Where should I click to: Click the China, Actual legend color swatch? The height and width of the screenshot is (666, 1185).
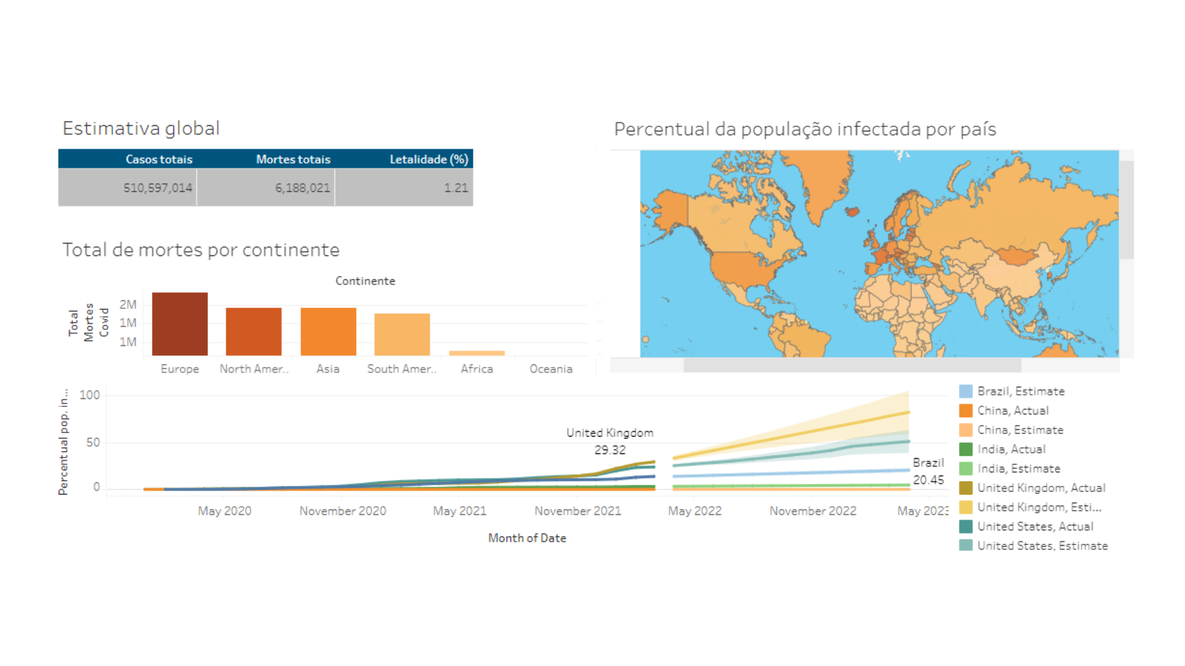tap(966, 411)
